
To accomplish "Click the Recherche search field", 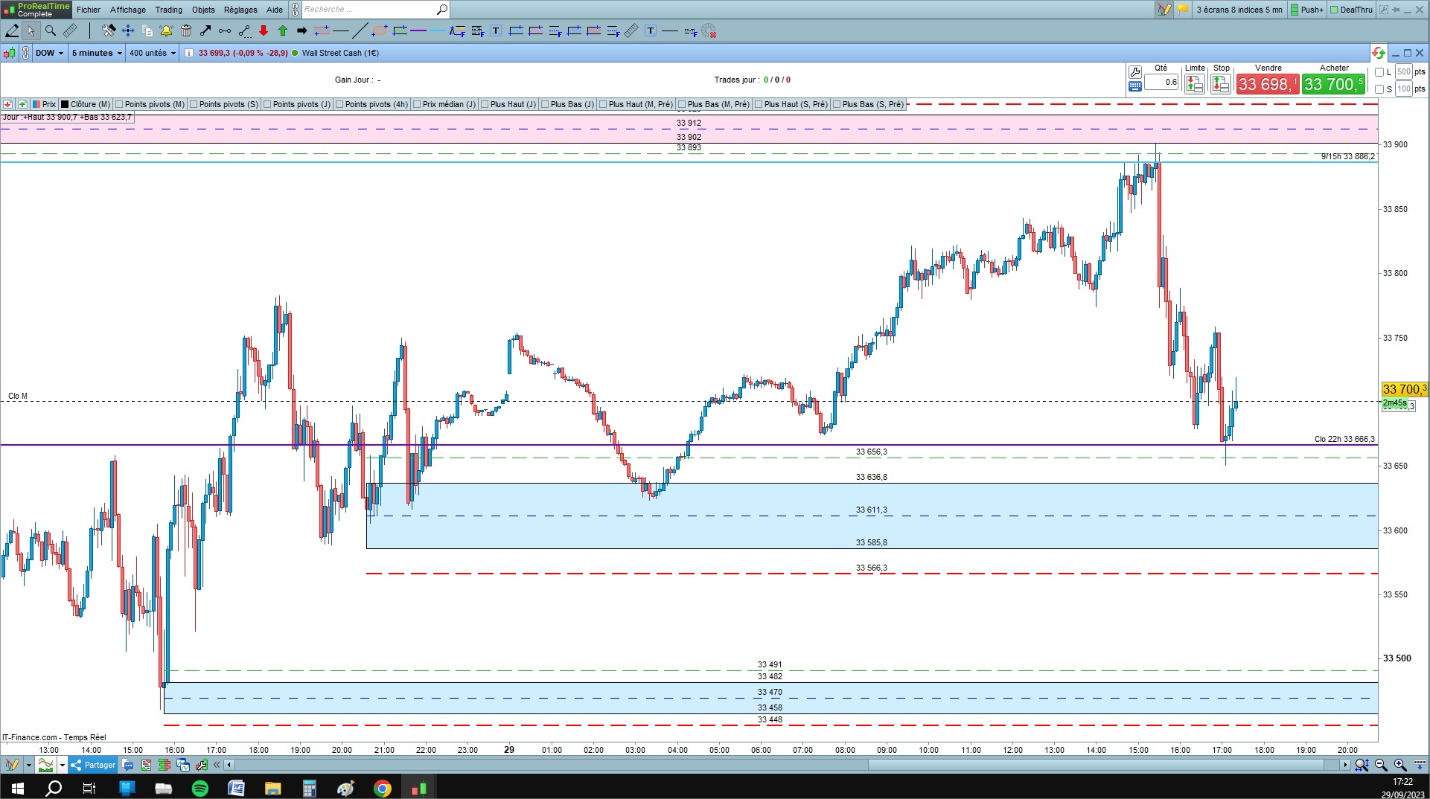I will 375,10.
